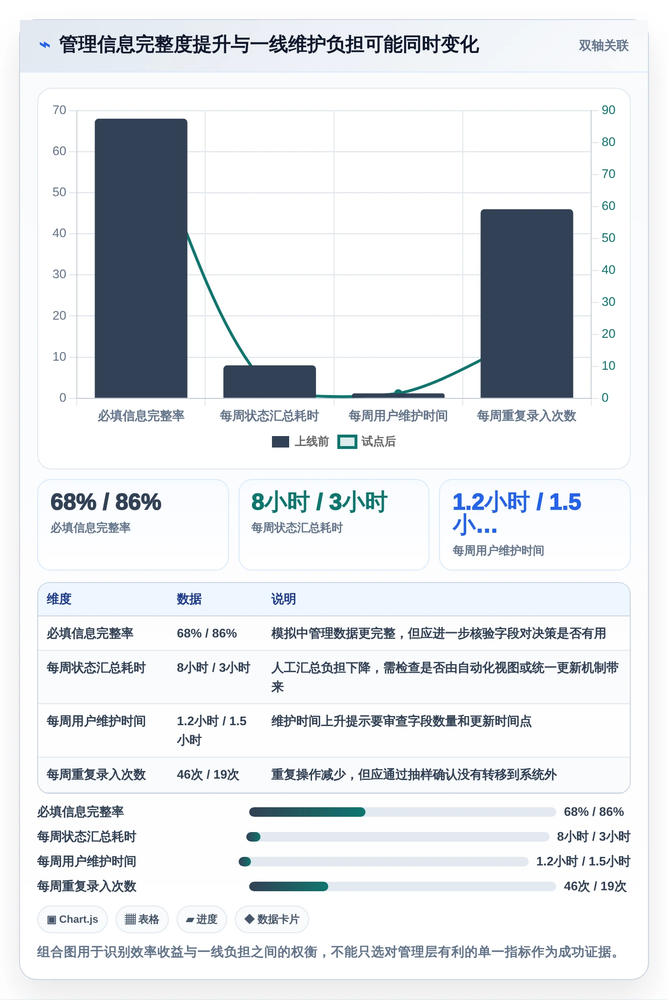Click the 表格 tag chip
The image size is (668, 1000).
pos(142,919)
